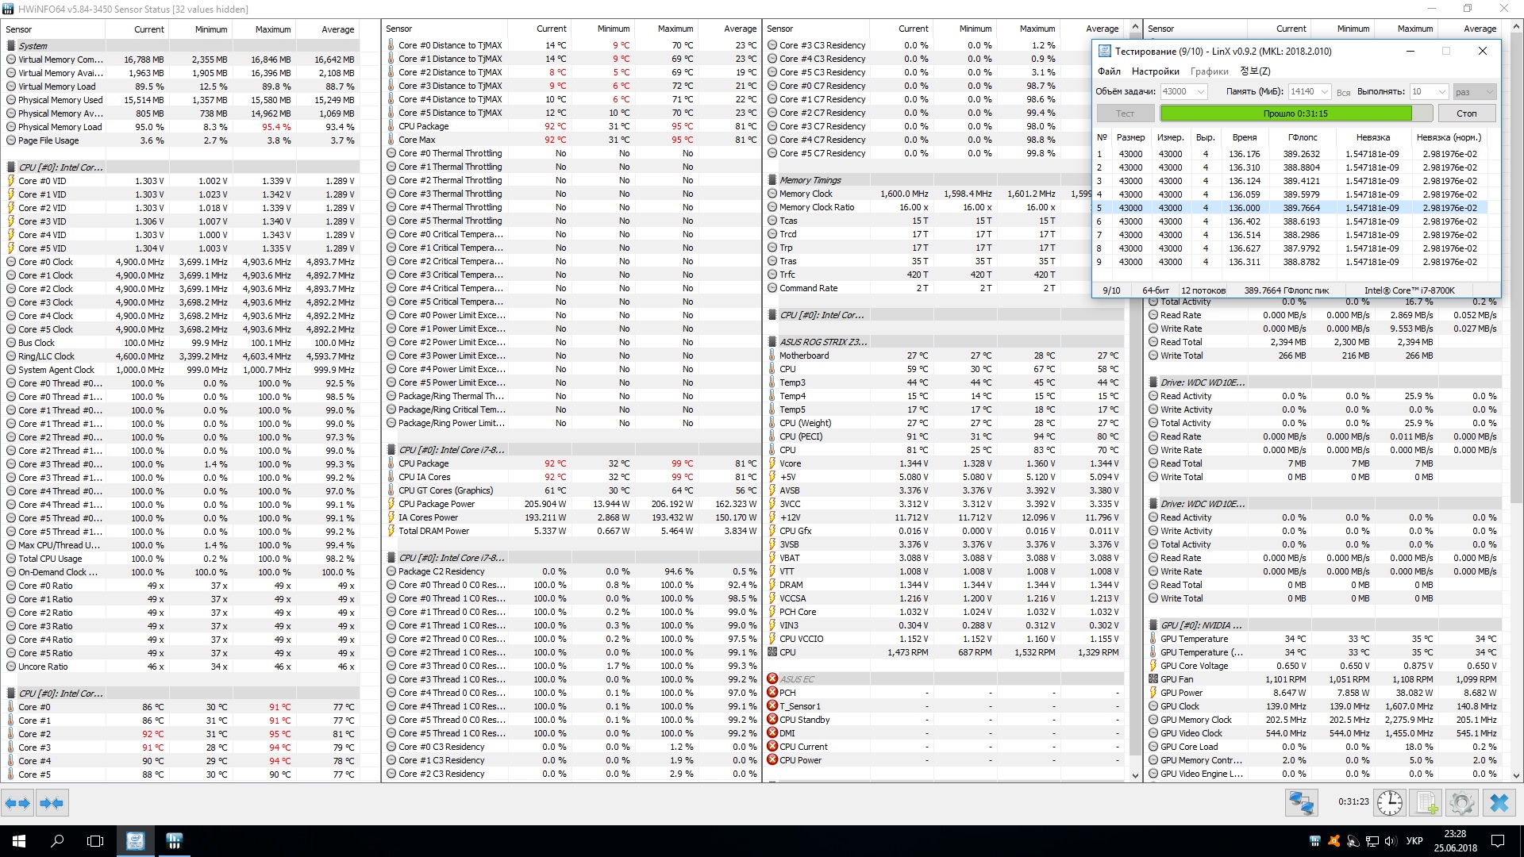Open the Файл menu in LinX
The height and width of the screenshot is (857, 1524).
pos(1109,71)
